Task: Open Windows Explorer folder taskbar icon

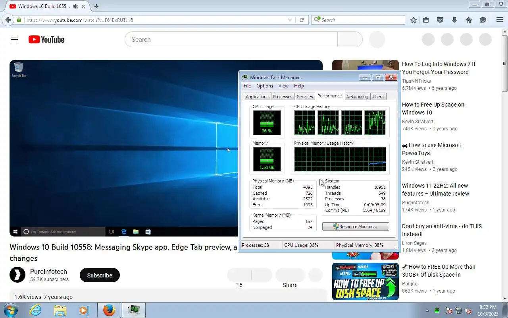Action: pyautogui.click(x=60, y=310)
